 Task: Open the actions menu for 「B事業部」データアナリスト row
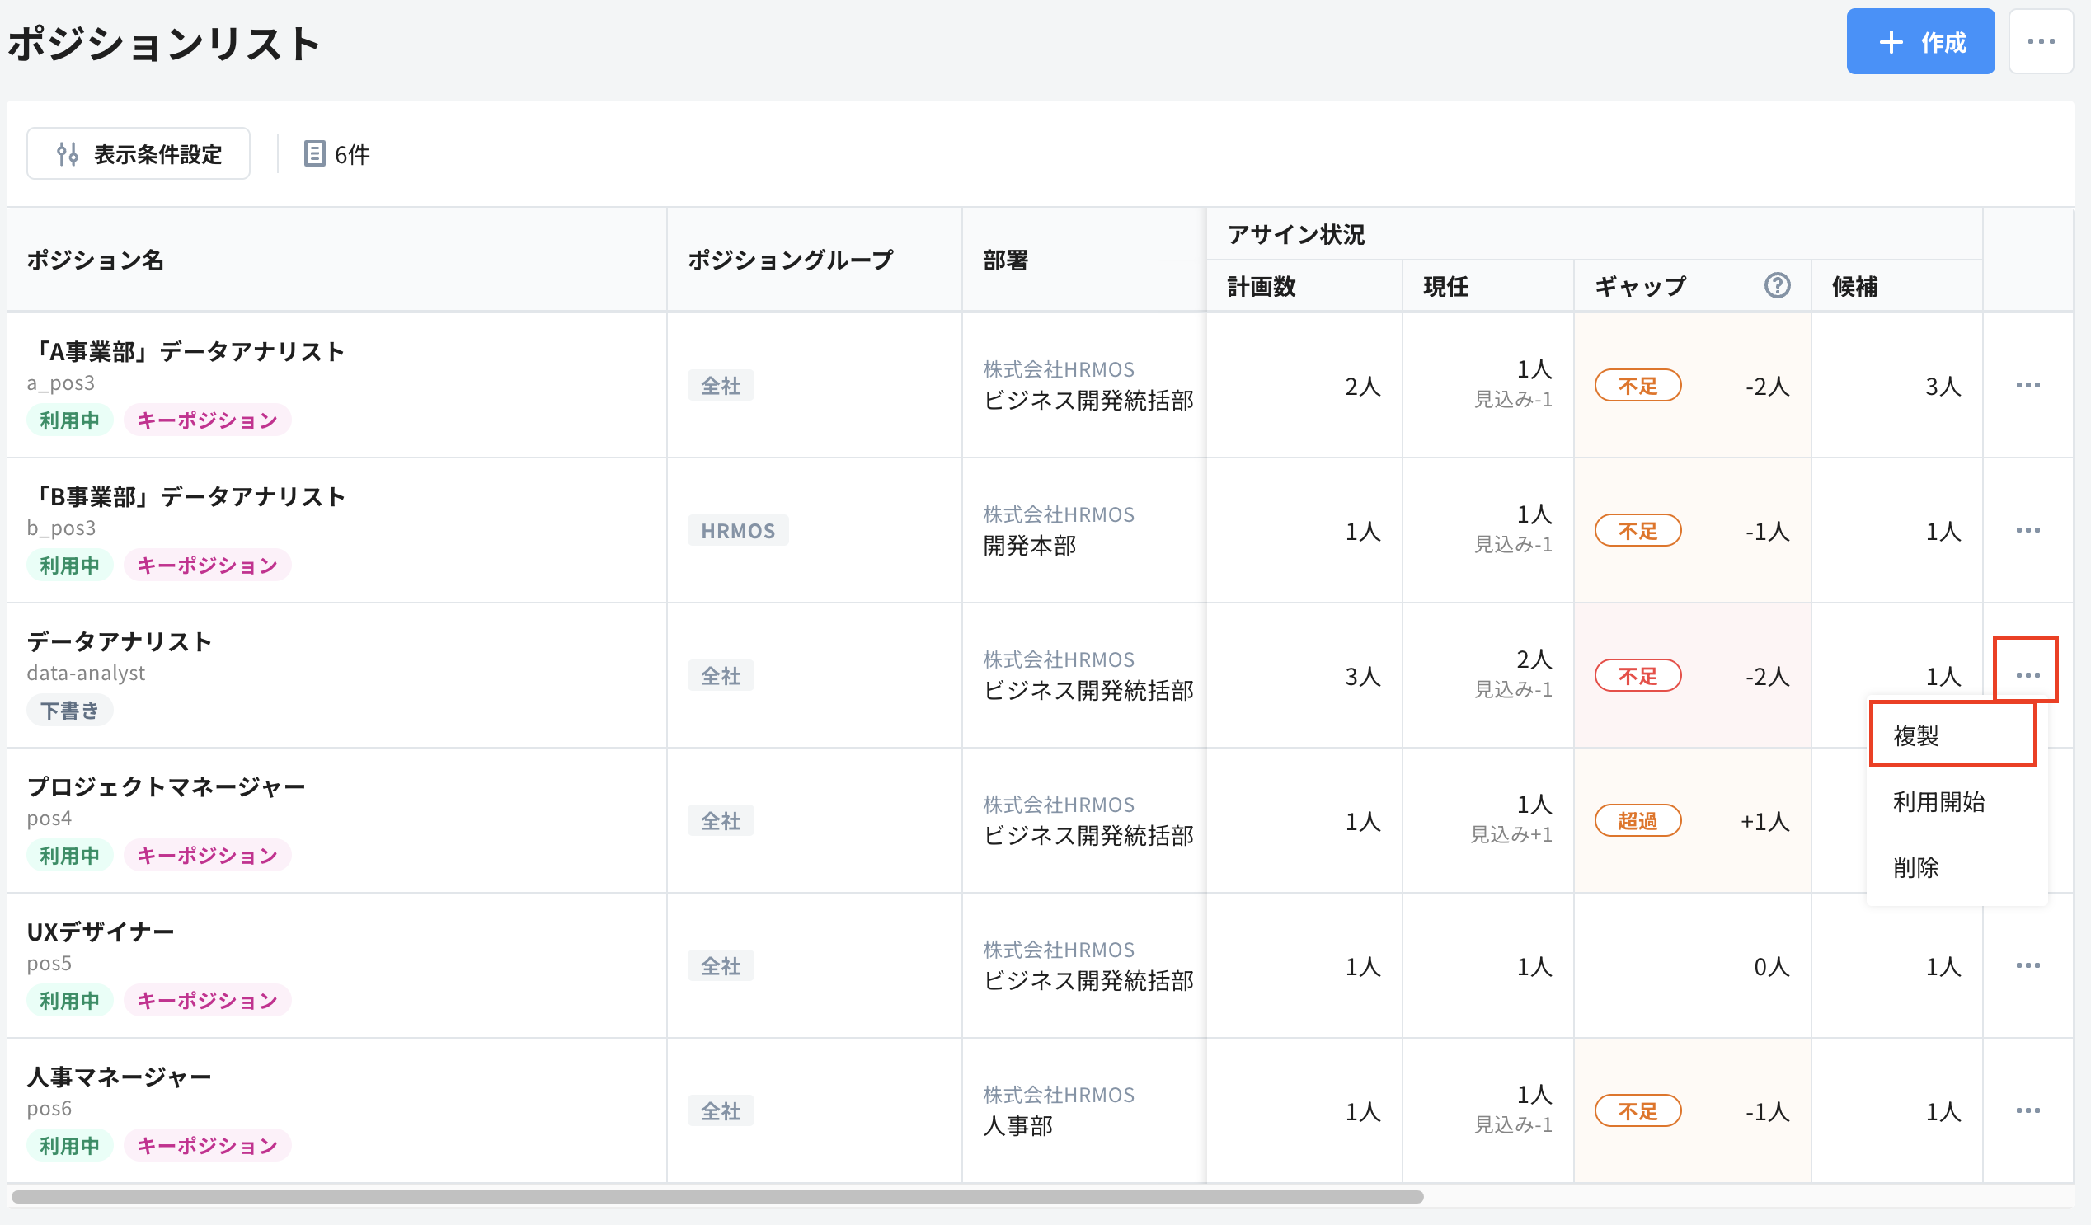(x=2028, y=529)
